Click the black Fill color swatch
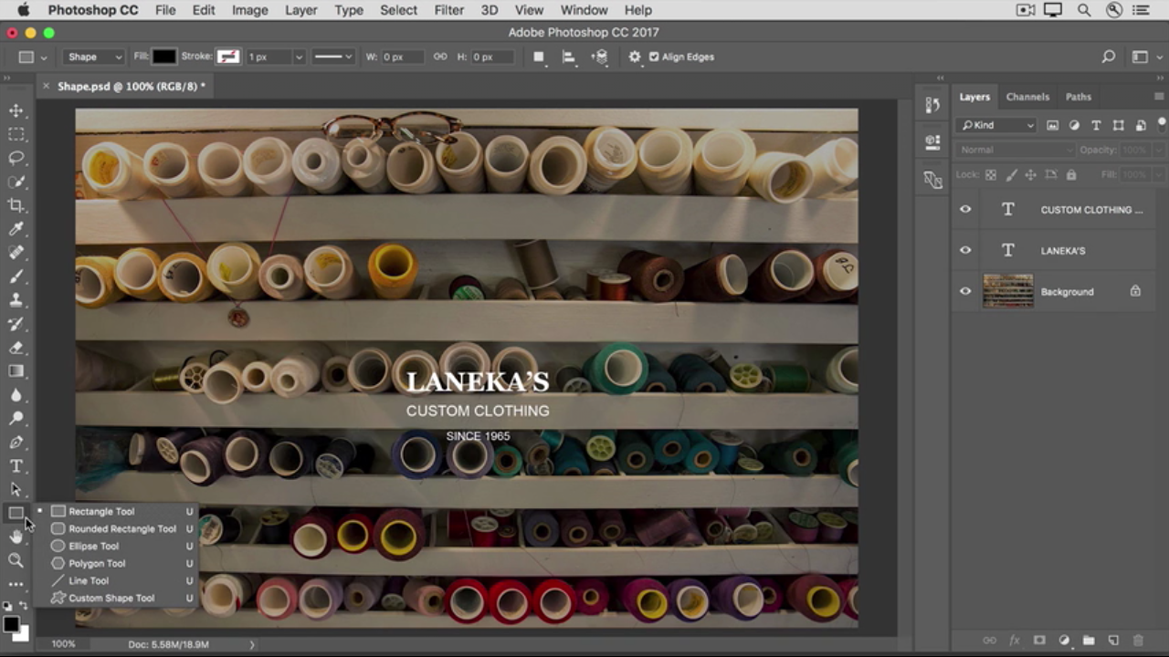 click(x=163, y=57)
